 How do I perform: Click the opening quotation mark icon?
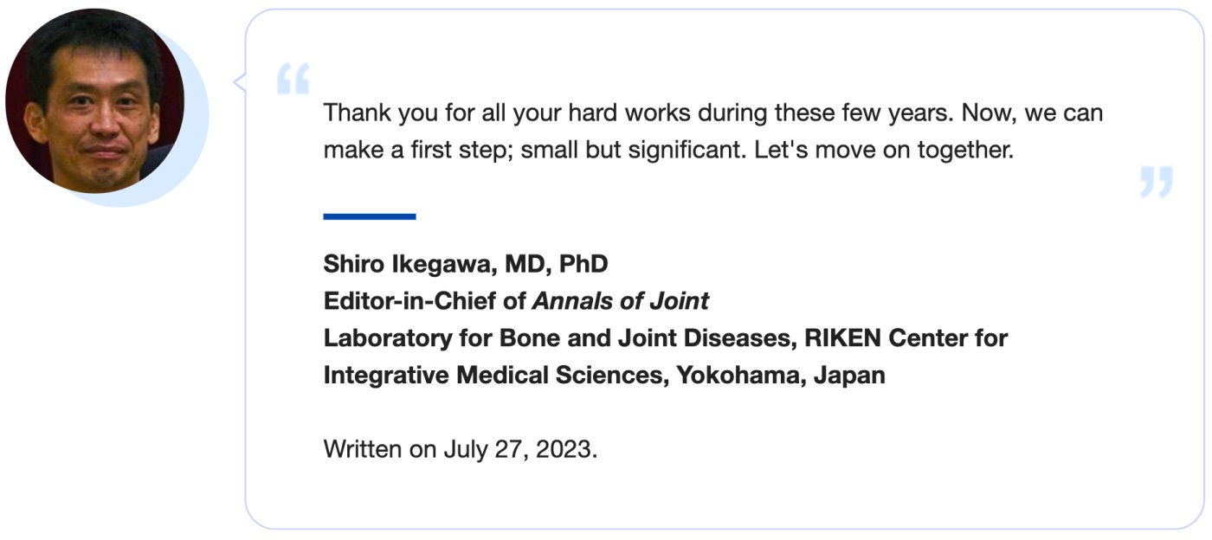pyautogui.click(x=293, y=79)
